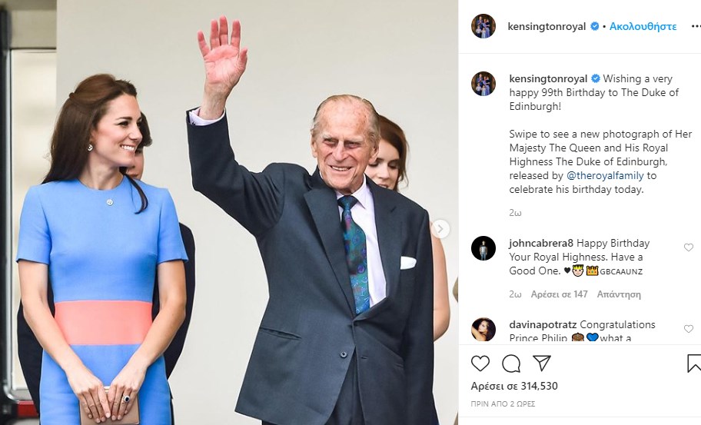Click the post timestamp ΠΡΙΝ ΑΠΟ 2 ΩΡΕΣ

pos(503,404)
